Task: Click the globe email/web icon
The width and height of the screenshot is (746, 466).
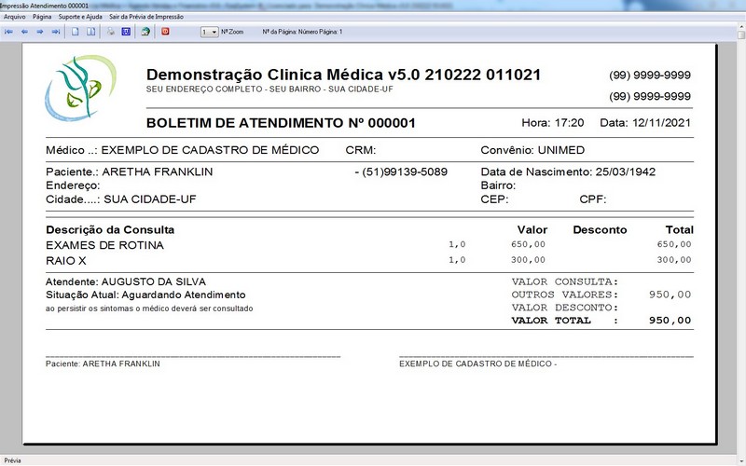Action: 145,32
